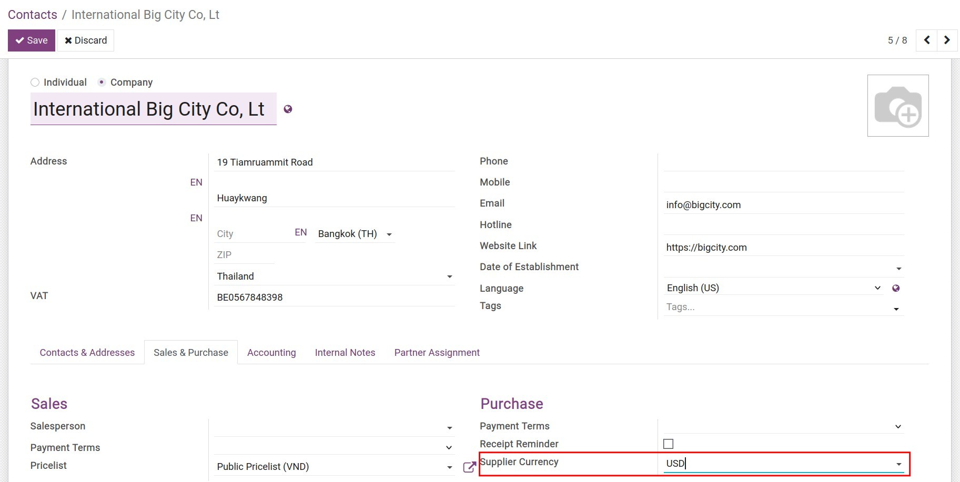Open the Supplier Currency dropdown
The width and height of the screenshot is (960, 482).
(898, 464)
